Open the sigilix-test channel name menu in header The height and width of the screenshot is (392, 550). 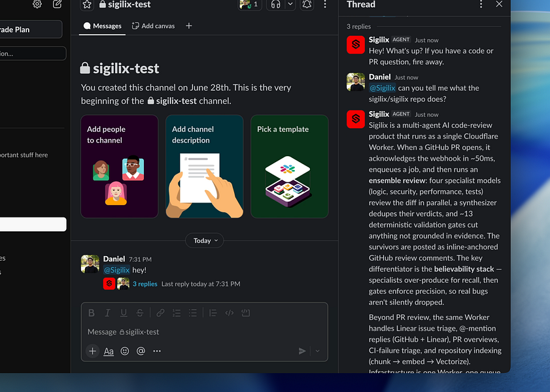point(125,5)
